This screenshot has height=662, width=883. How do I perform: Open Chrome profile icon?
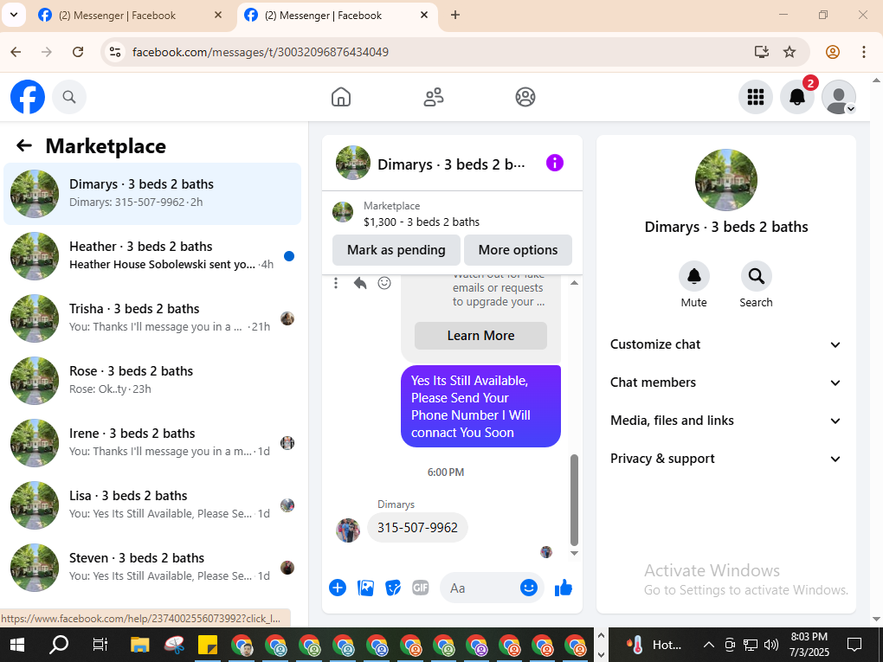click(832, 52)
